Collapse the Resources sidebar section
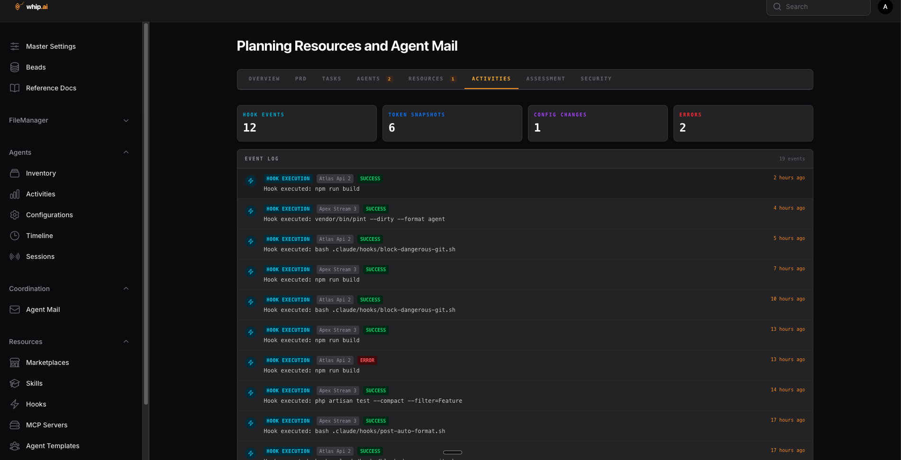 click(x=126, y=341)
